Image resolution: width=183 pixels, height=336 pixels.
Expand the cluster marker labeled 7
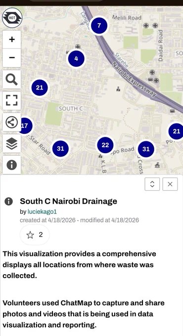[x=99, y=26]
